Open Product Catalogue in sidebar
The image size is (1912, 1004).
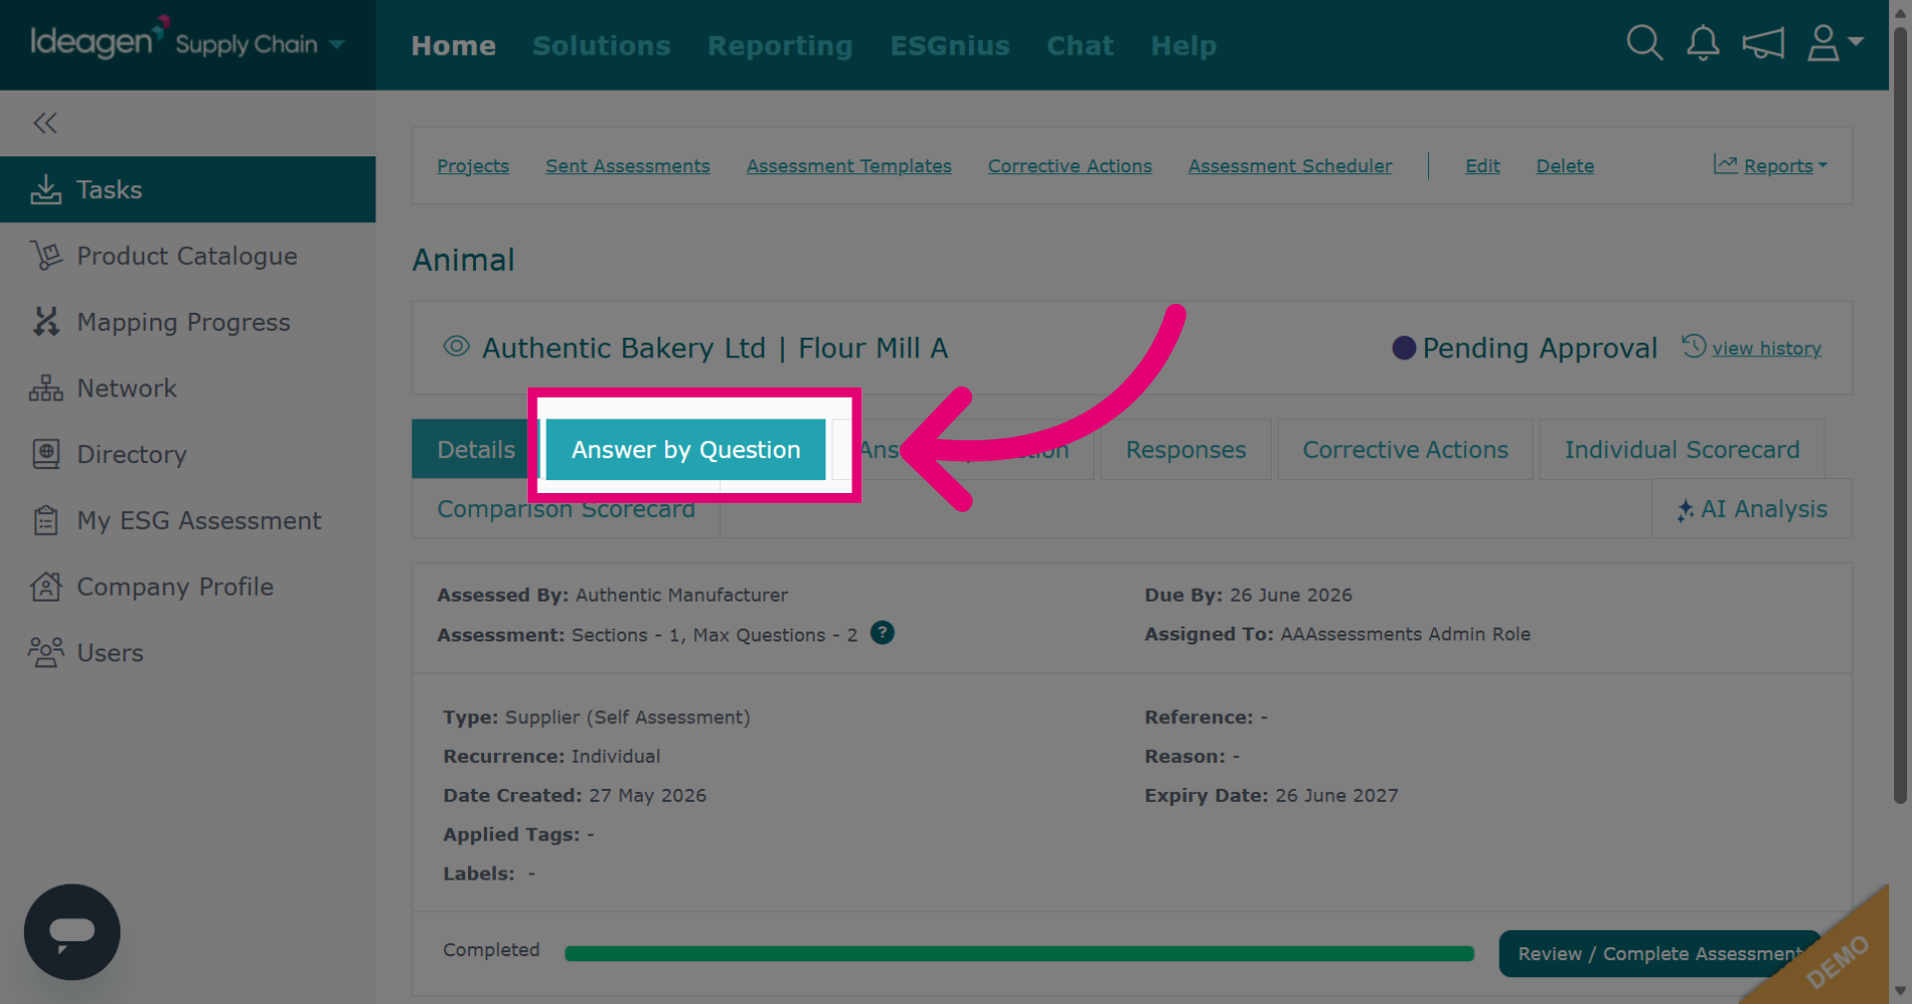(187, 256)
